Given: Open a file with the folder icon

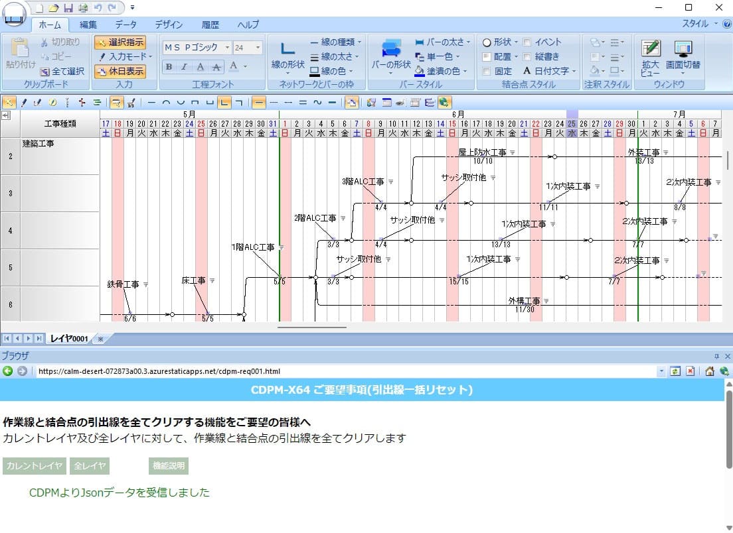Looking at the screenshot, I should [54, 8].
